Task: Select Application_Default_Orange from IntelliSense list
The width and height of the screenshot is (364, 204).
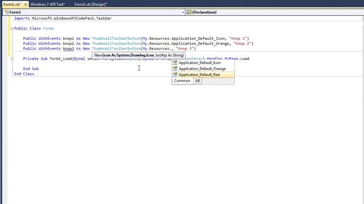Action: [x=203, y=69]
